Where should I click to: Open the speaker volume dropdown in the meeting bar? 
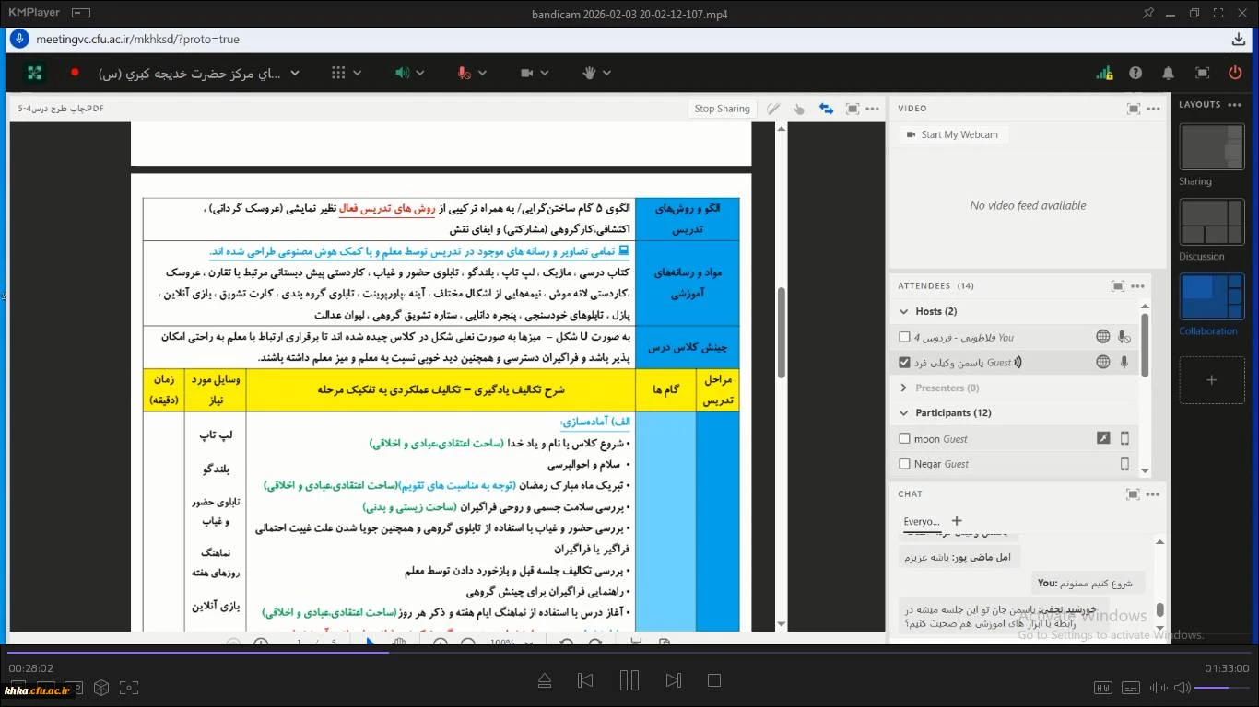tap(420, 73)
